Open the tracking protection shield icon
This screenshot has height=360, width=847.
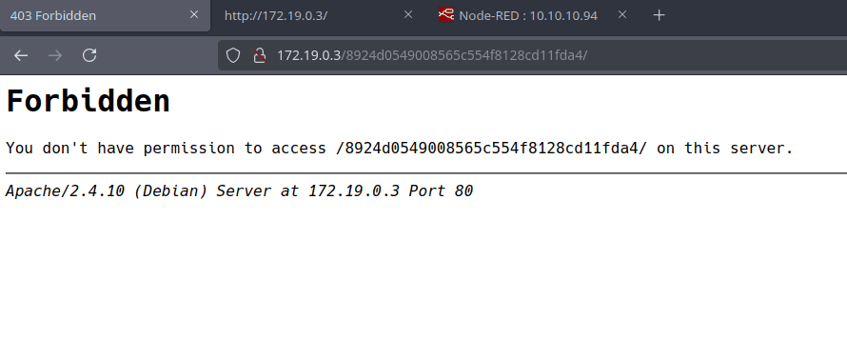(233, 55)
